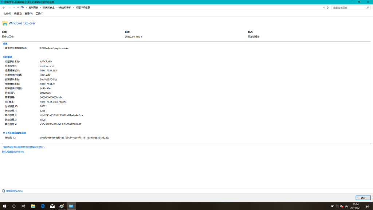Screen dimensions: 373x210
Task: Click the back navigation arrow
Action: coord(4,8)
